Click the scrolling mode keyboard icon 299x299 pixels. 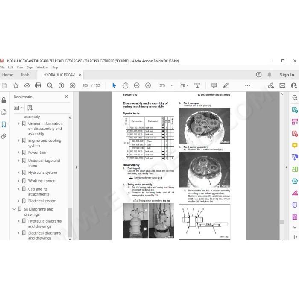click(197, 85)
